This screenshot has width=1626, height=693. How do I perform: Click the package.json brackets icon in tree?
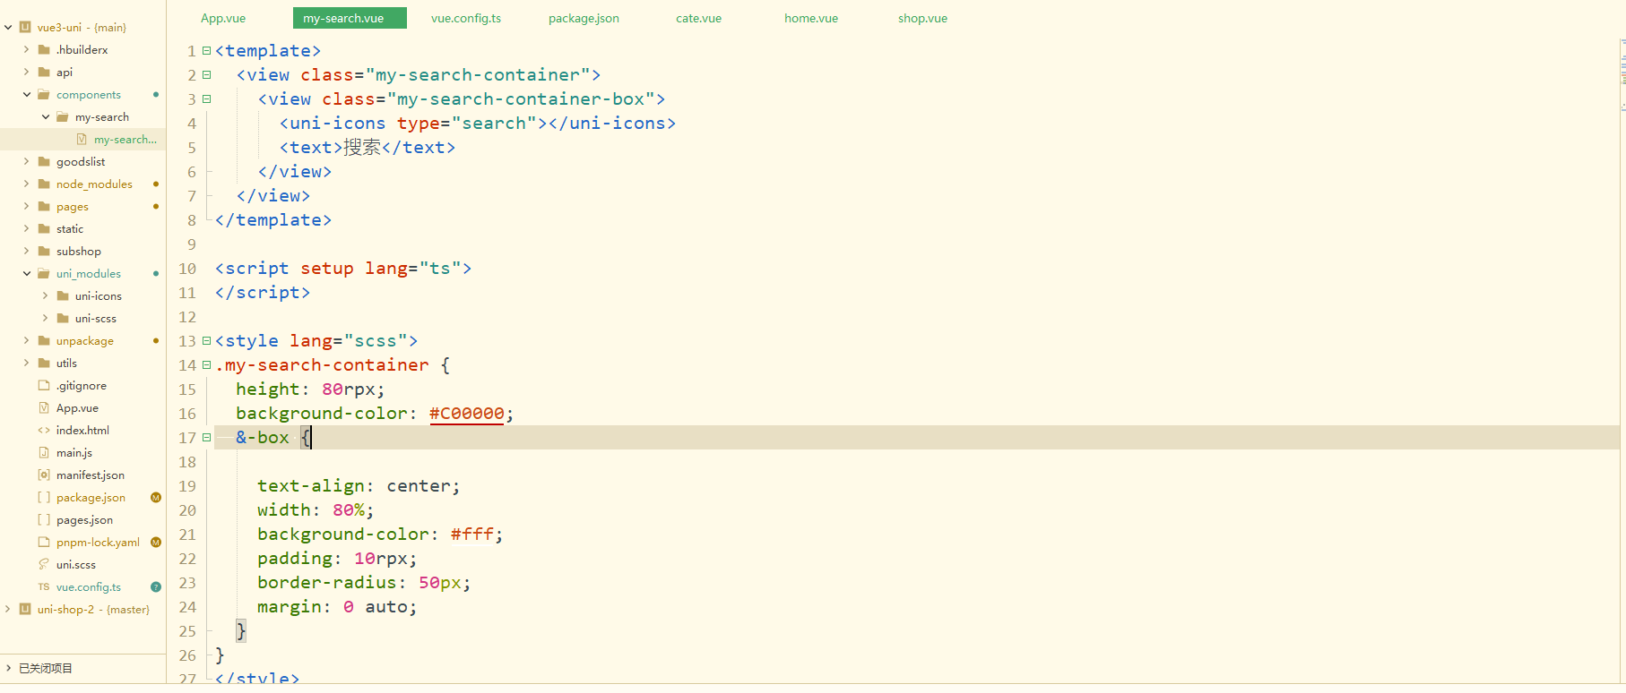click(x=44, y=498)
